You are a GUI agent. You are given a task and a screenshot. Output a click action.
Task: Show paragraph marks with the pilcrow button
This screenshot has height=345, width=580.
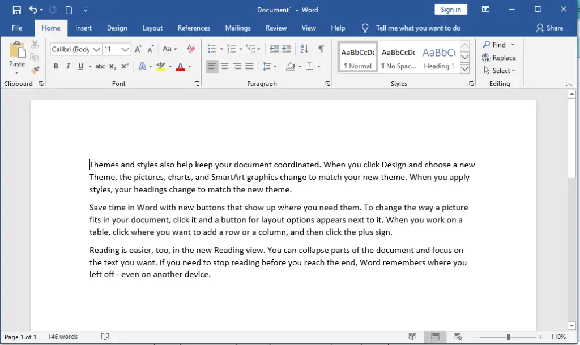click(x=321, y=49)
